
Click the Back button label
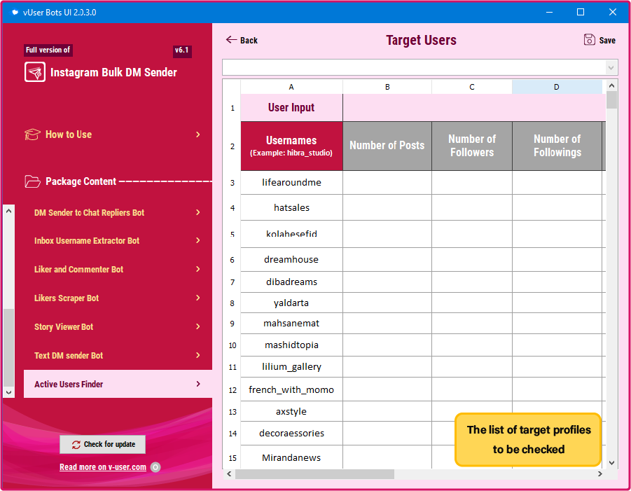tap(249, 40)
